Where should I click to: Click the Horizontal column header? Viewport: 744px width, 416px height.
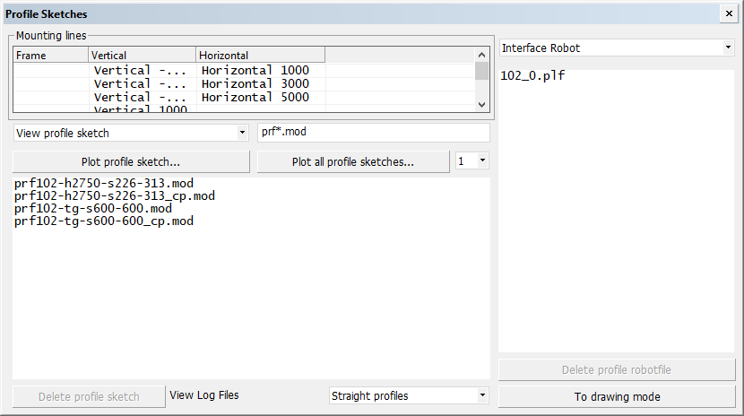[x=260, y=56]
